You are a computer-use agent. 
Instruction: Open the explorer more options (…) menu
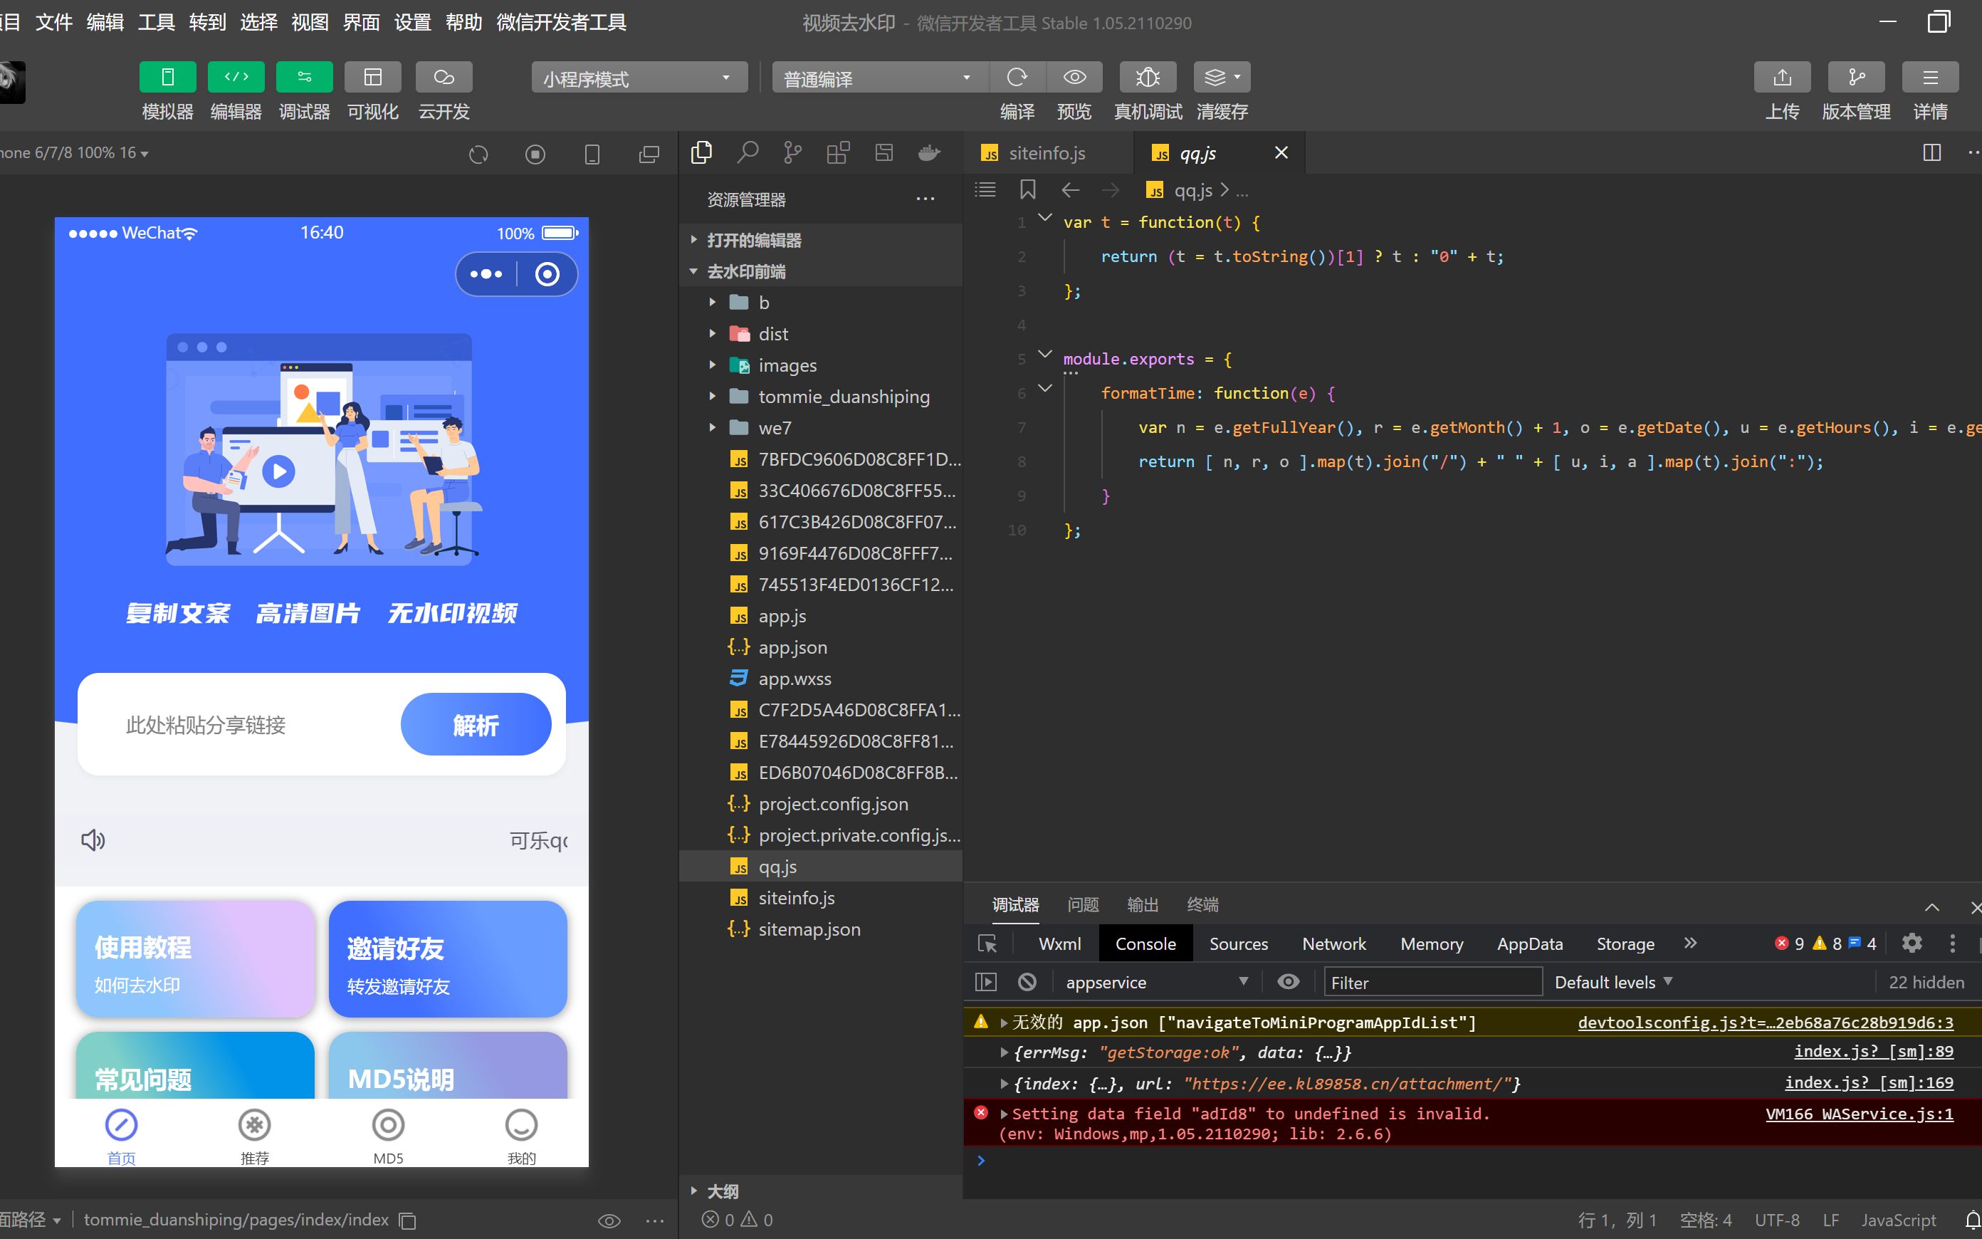[x=926, y=199]
